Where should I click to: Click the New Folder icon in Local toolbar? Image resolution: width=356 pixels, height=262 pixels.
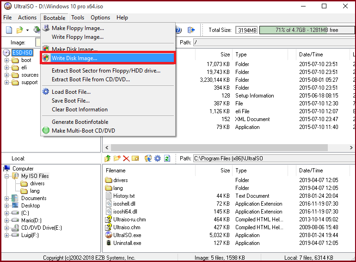pos(117,158)
